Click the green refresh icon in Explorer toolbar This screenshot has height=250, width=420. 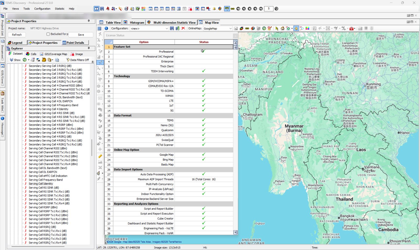coord(24,60)
